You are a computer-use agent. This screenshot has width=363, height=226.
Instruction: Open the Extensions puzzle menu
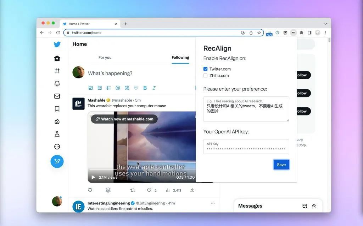[301, 33]
